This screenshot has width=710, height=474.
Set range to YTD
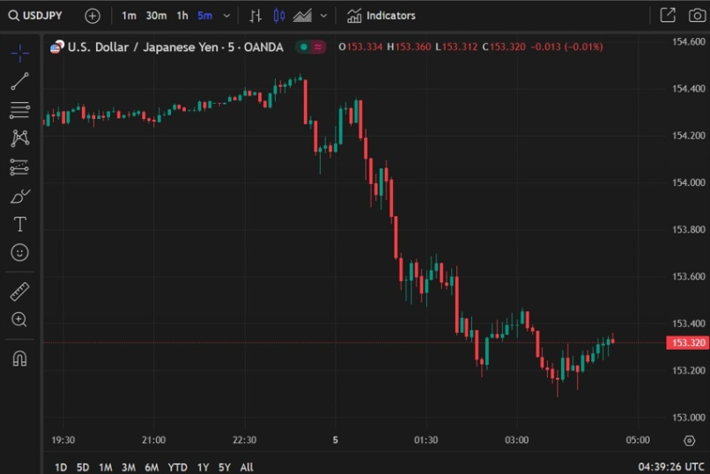click(178, 467)
